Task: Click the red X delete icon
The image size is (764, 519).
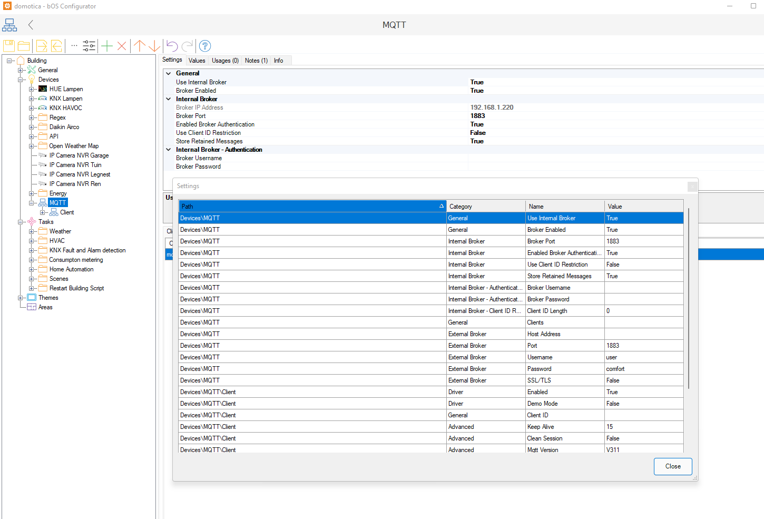Action: tap(122, 46)
